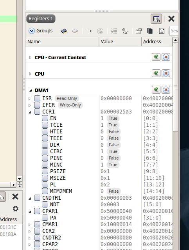Click the Address column header

(157, 42)
